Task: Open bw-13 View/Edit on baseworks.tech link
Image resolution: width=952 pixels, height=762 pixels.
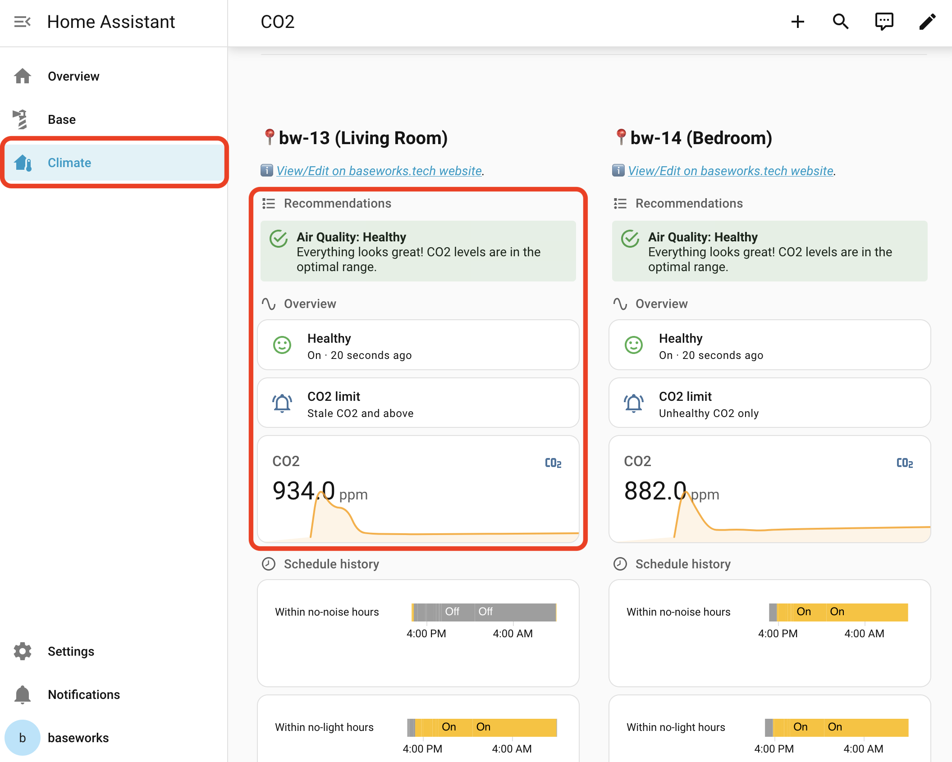Action: tap(379, 171)
